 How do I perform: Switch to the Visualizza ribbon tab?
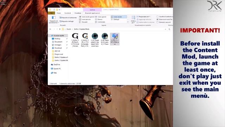[78, 13]
